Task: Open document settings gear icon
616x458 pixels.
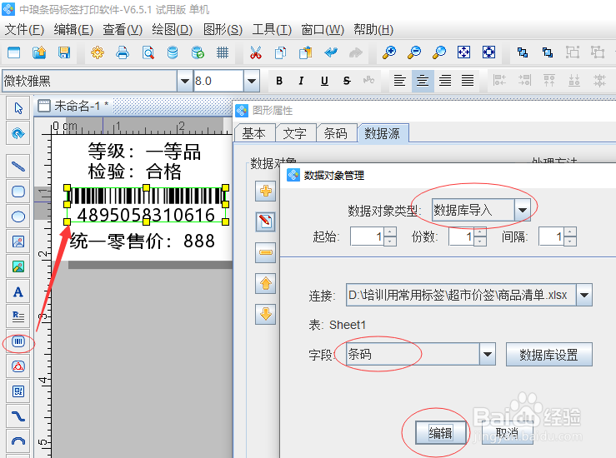Action: tap(98, 52)
